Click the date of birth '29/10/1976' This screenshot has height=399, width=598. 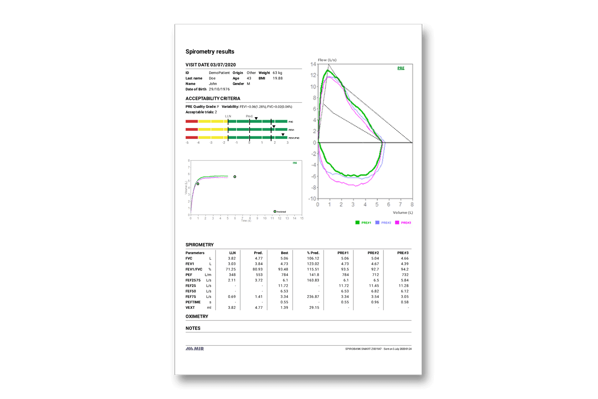coord(219,89)
